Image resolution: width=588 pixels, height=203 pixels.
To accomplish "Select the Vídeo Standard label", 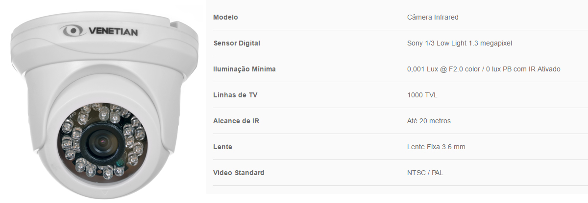I will 239,173.
